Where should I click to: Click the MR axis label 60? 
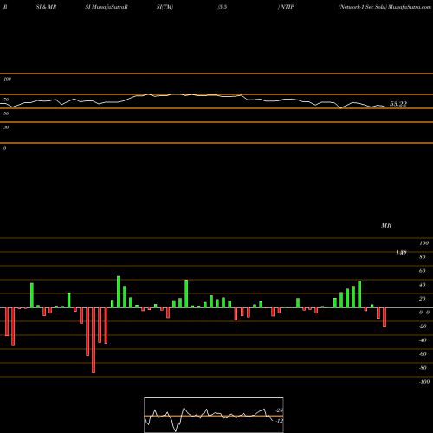click(x=423, y=271)
